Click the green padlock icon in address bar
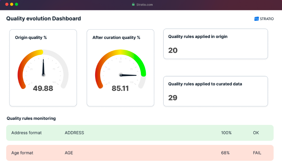The image size is (282, 167). 133,5
